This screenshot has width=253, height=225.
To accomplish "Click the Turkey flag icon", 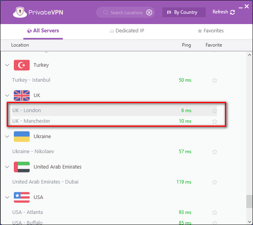I will coord(22,65).
